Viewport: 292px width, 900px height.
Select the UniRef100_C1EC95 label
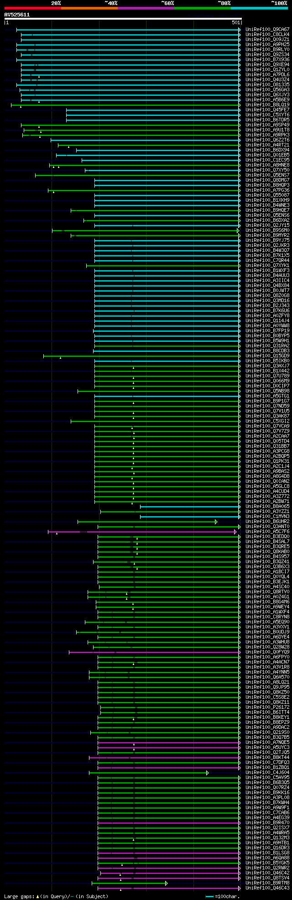(267, 160)
